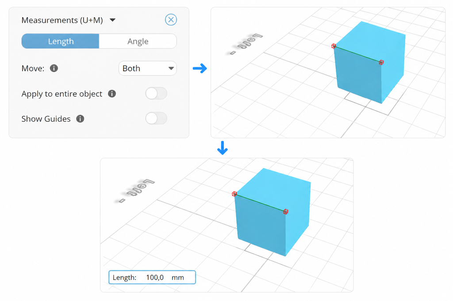Select left red measurement point in top viewport
Viewport: 453px width, 301px height.
pyautogui.click(x=334, y=46)
